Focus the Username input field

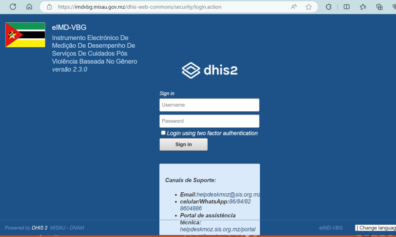tap(209, 105)
